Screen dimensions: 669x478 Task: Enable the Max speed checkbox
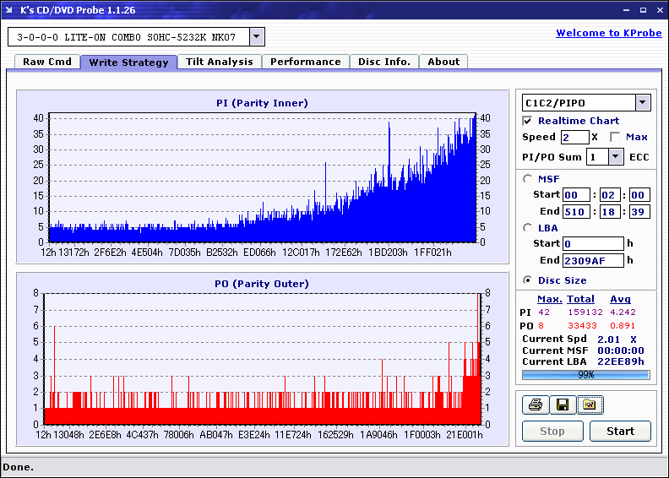click(614, 137)
